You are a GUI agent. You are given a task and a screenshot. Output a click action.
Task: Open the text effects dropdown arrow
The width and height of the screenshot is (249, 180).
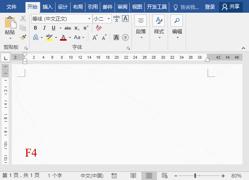click(x=41, y=38)
